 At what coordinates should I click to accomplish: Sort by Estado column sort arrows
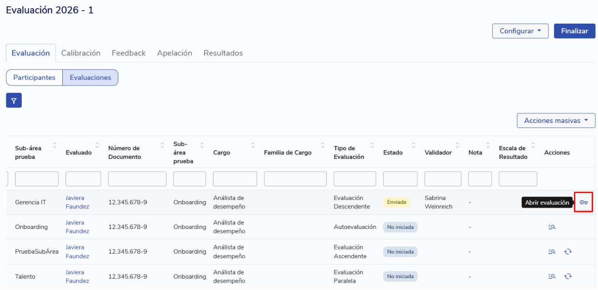tap(413, 146)
